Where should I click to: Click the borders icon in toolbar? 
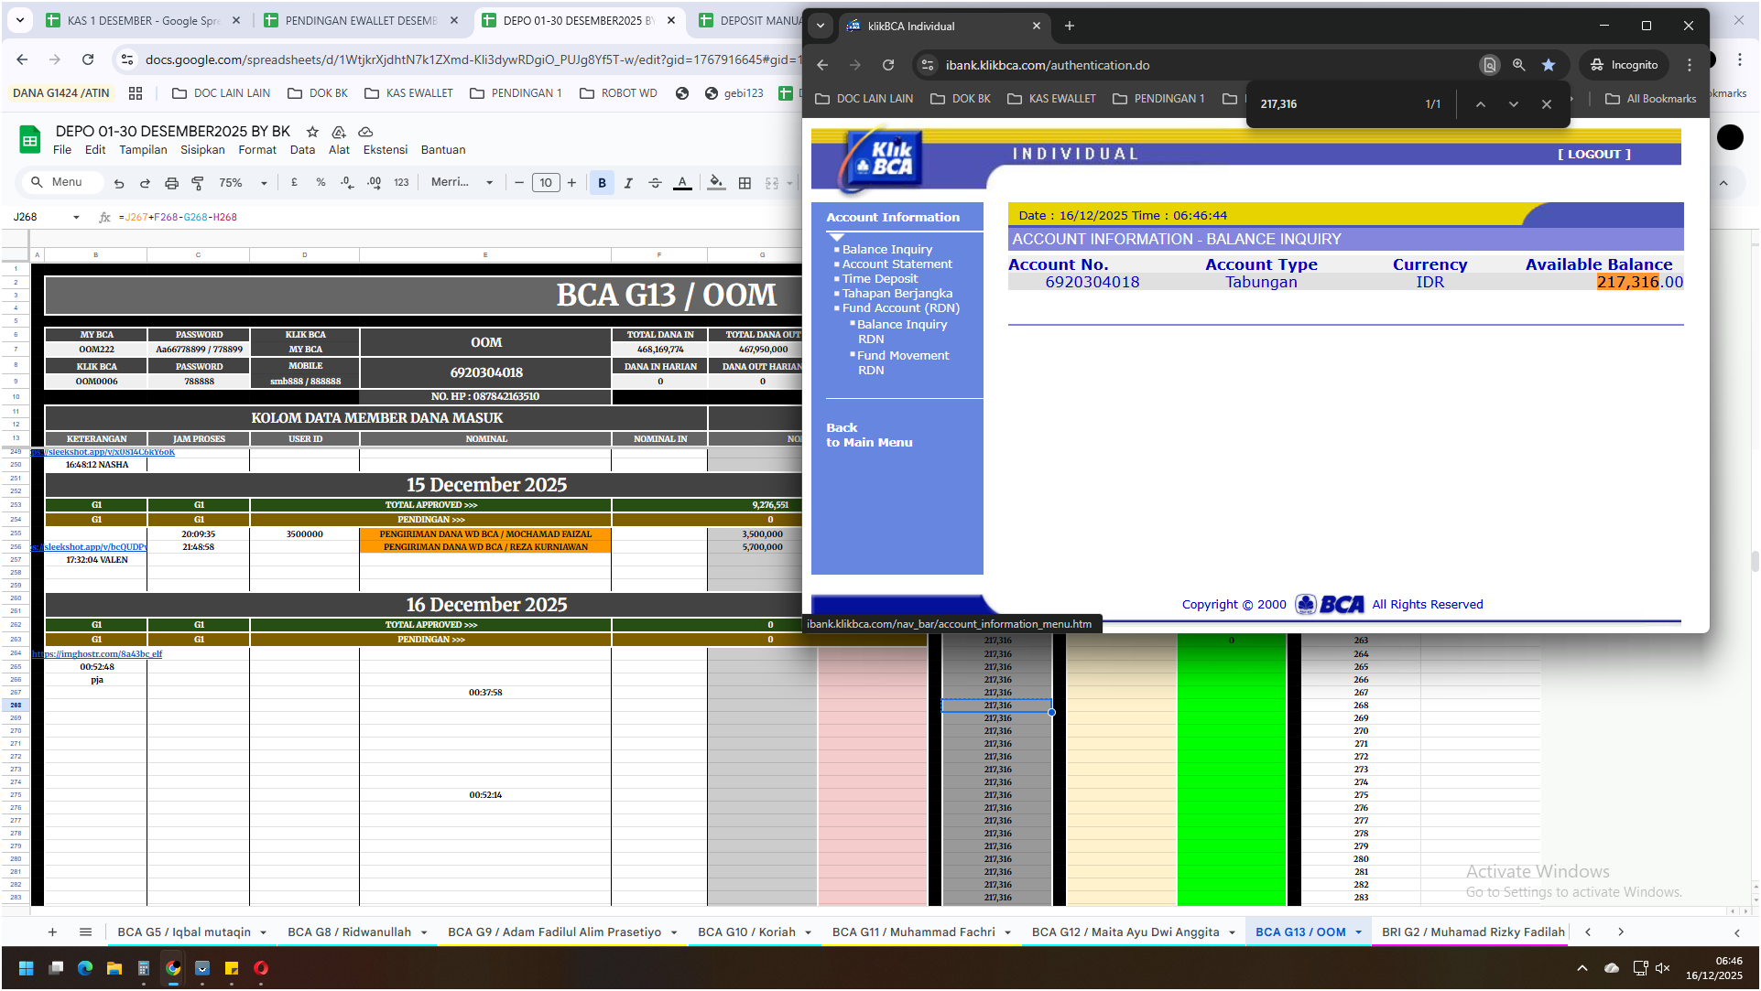tap(745, 183)
